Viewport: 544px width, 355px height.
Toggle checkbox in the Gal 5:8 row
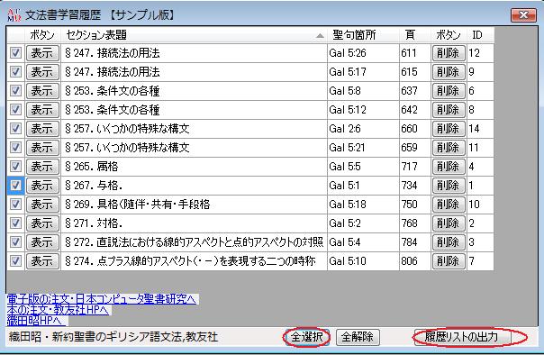[15, 91]
